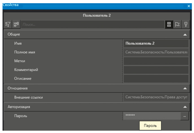
Task: Click the Описание value field
Action: pyautogui.click(x=156, y=79)
